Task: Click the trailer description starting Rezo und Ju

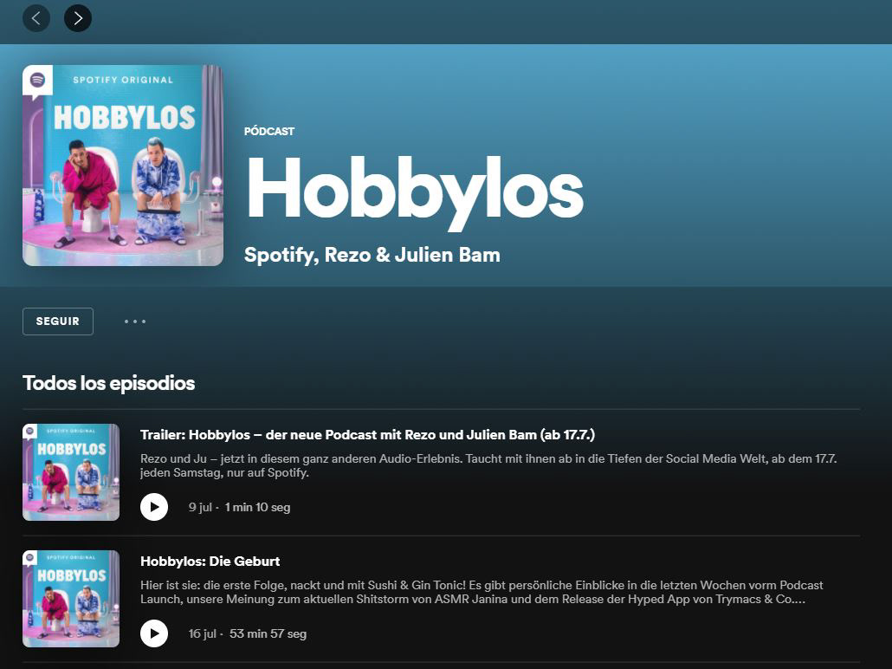Action: click(x=488, y=465)
